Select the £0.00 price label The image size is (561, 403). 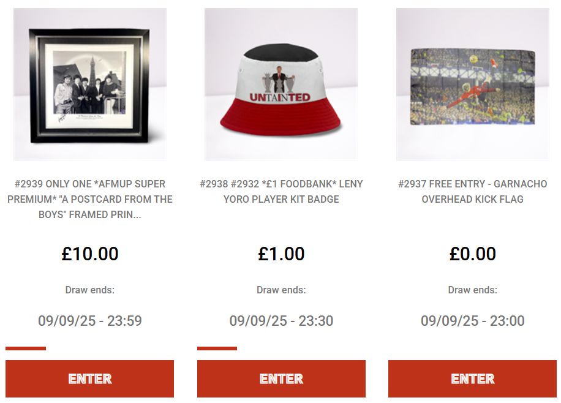pos(473,254)
